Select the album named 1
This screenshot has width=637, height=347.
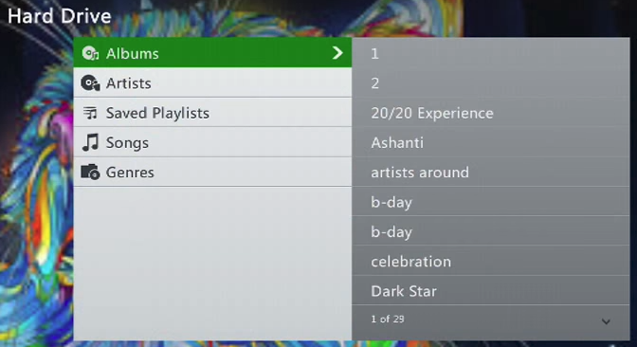[491, 53]
